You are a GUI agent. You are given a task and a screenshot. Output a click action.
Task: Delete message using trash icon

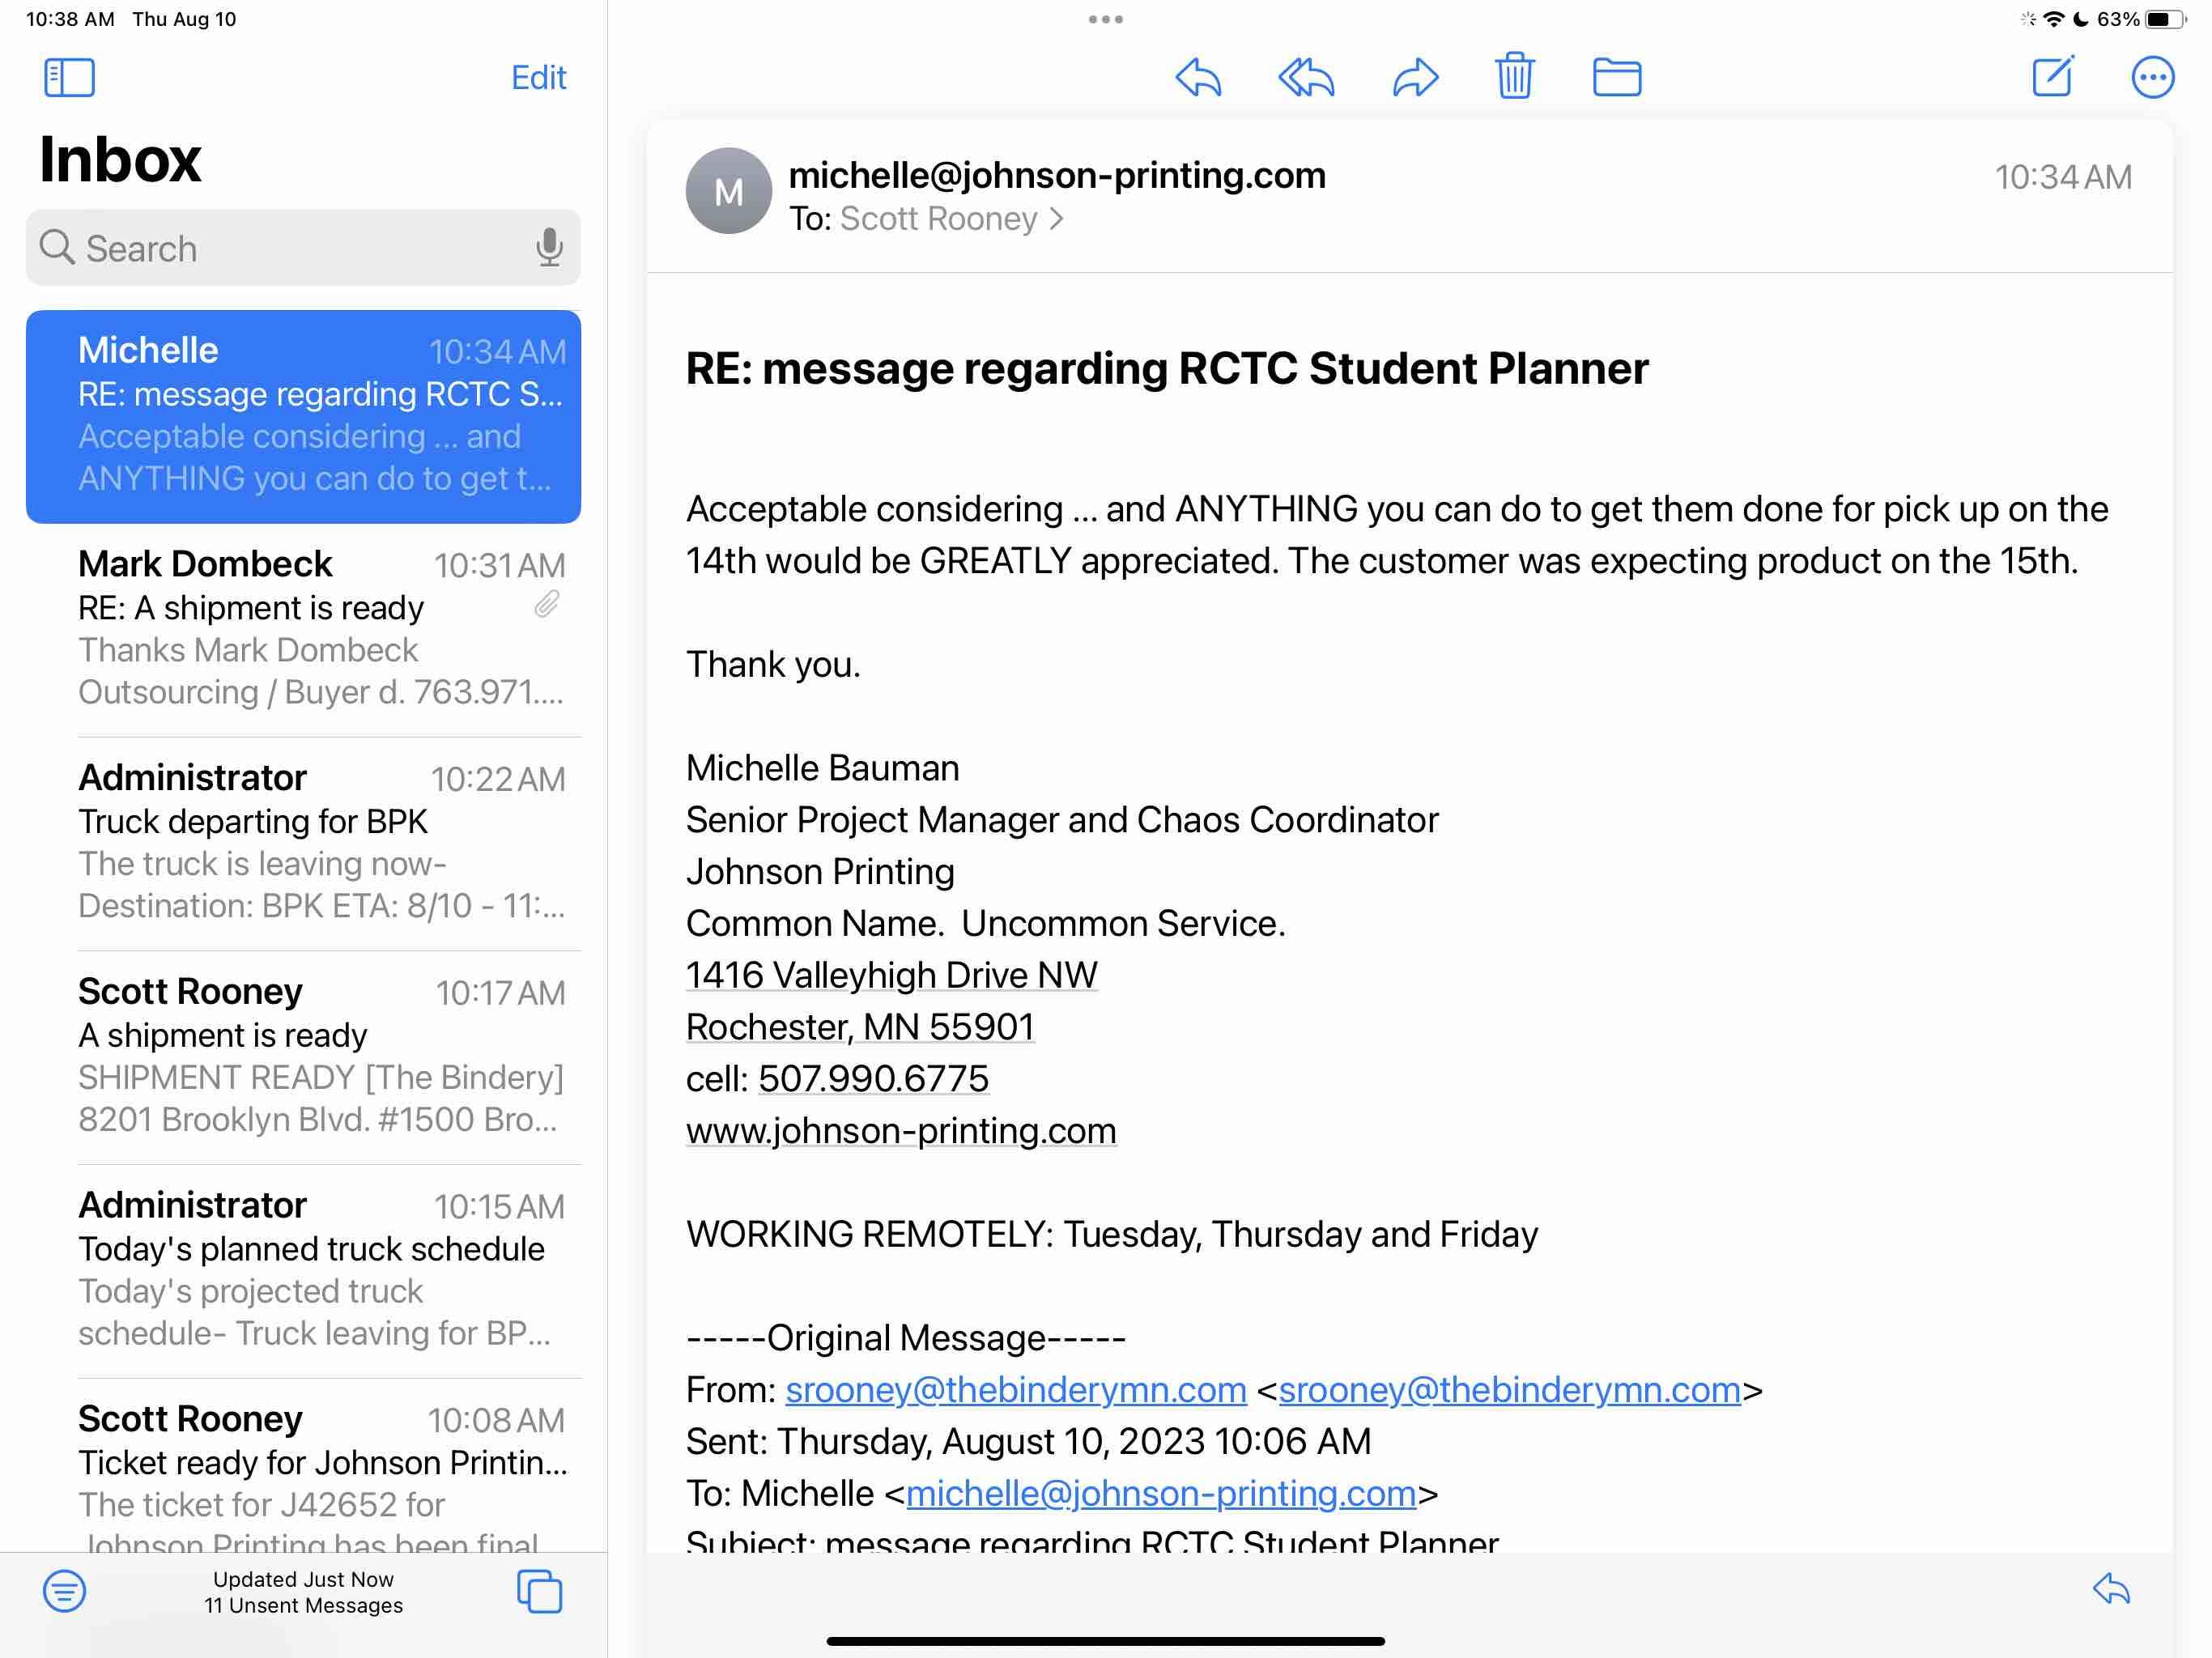(1514, 76)
